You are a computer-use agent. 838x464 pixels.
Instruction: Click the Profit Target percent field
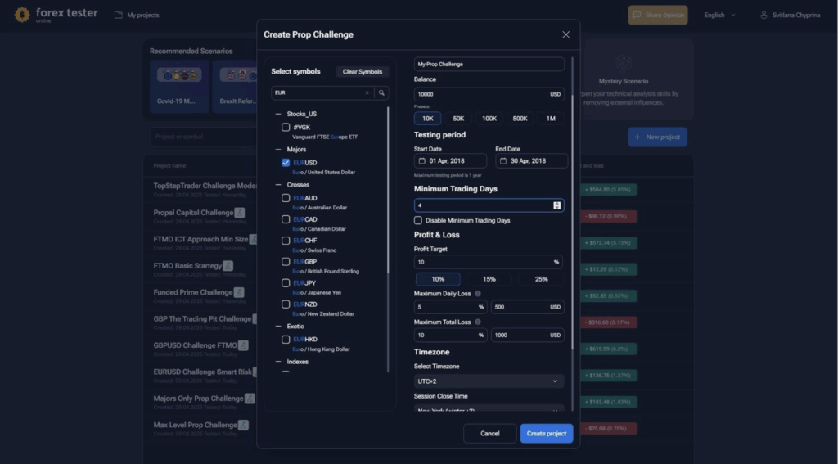(x=489, y=262)
